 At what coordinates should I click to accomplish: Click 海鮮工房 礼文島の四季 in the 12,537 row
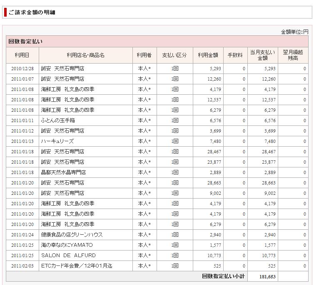pos(68,100)
